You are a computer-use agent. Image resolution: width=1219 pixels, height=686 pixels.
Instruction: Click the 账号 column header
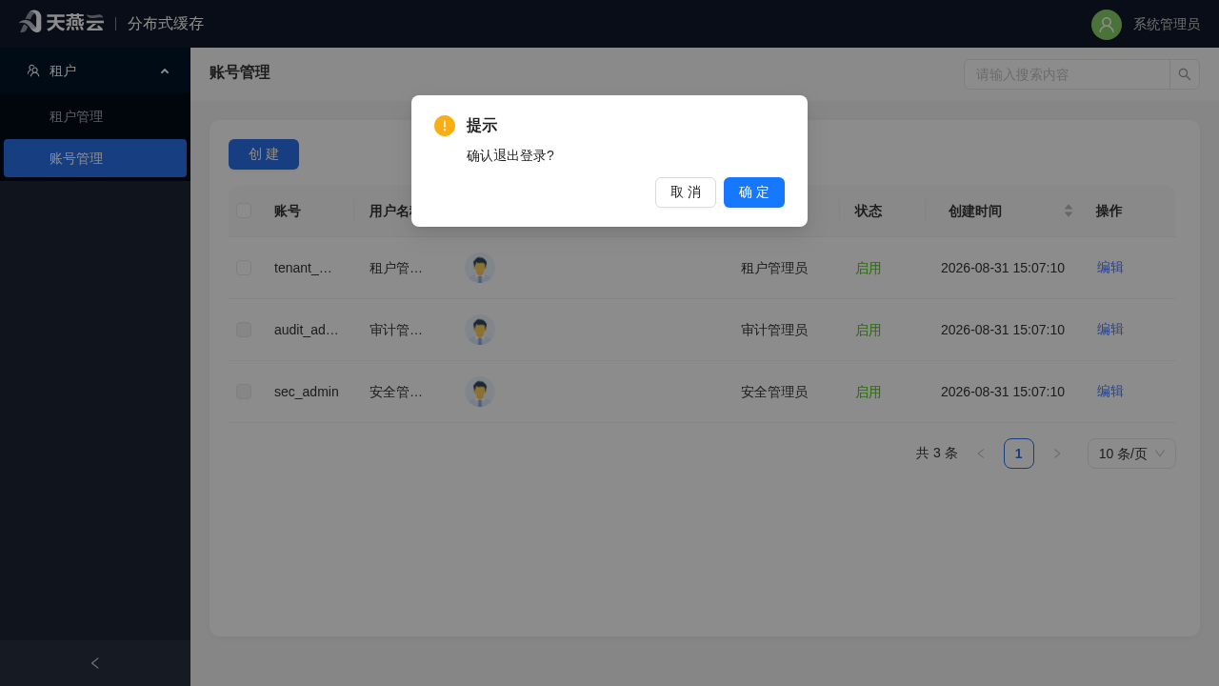(x=288, y=211)
